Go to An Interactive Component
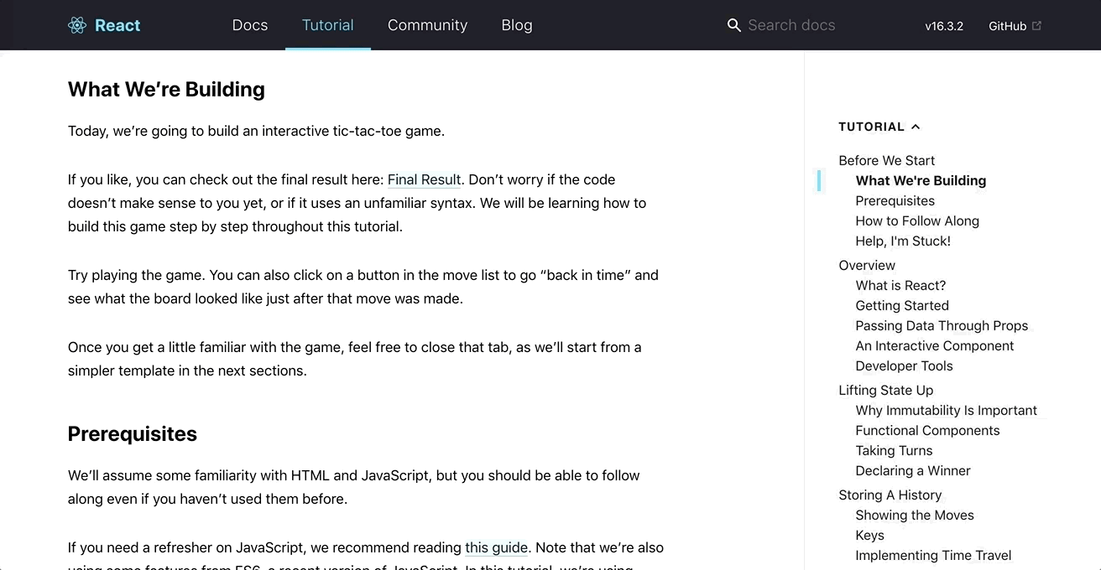Screen dimensions: 1101x570 tap(935, 345)
